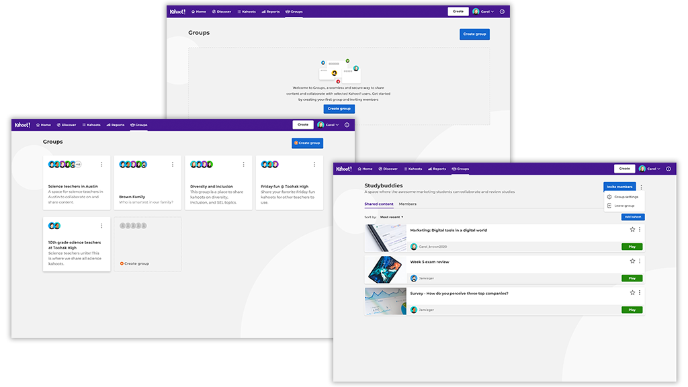Image resolution: width=688 pixels, height=387 pixels.
Task: Open the Diversity and inclusion group title
Action: 212,187
